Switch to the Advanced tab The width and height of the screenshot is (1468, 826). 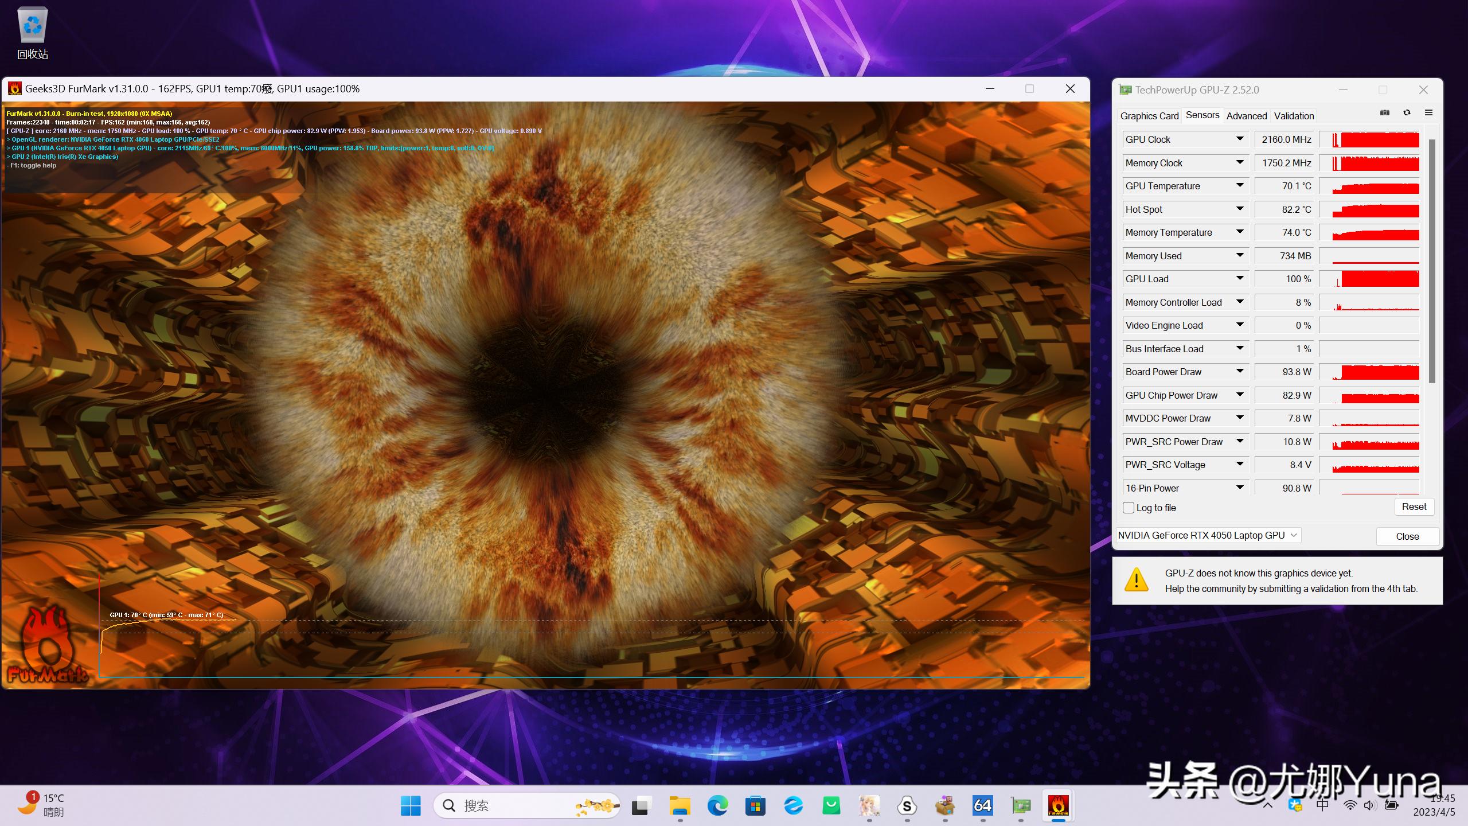point(1246,116)
